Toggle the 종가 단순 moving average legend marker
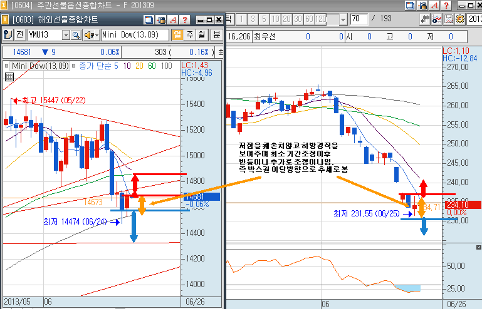Image resolution: width=482 pixels, height=309 pixels. 74,66
